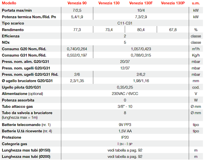204x162 pixels.
Task: Click the 'I 2H - I 3P' value
Action: pyautogui.click(x=125, y=144)
